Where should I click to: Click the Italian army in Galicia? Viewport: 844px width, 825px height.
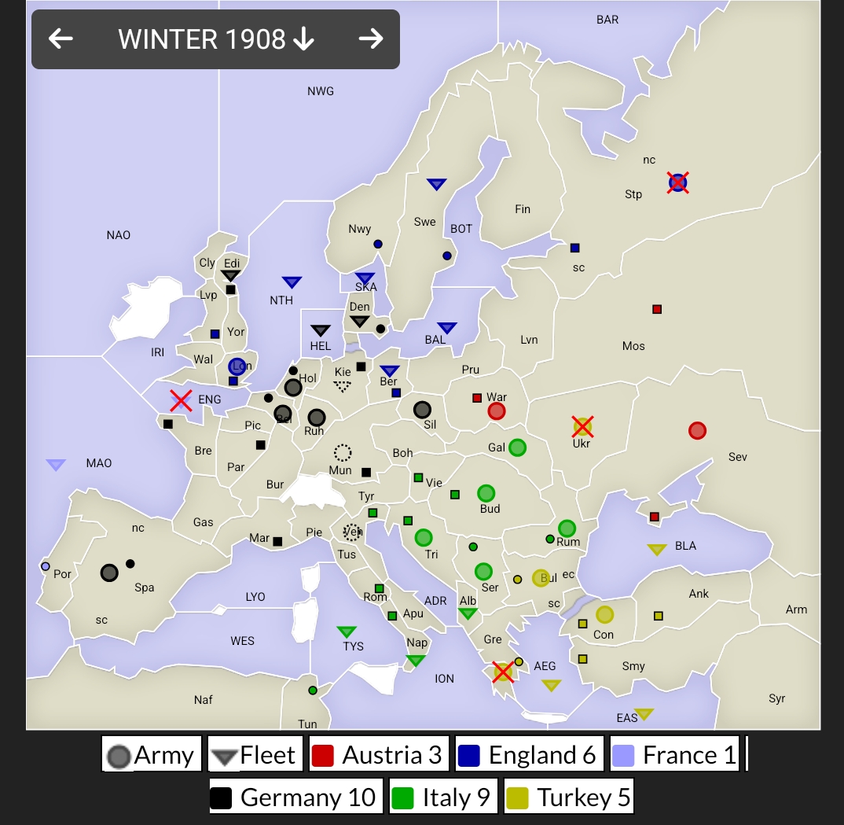coord(517,447)
